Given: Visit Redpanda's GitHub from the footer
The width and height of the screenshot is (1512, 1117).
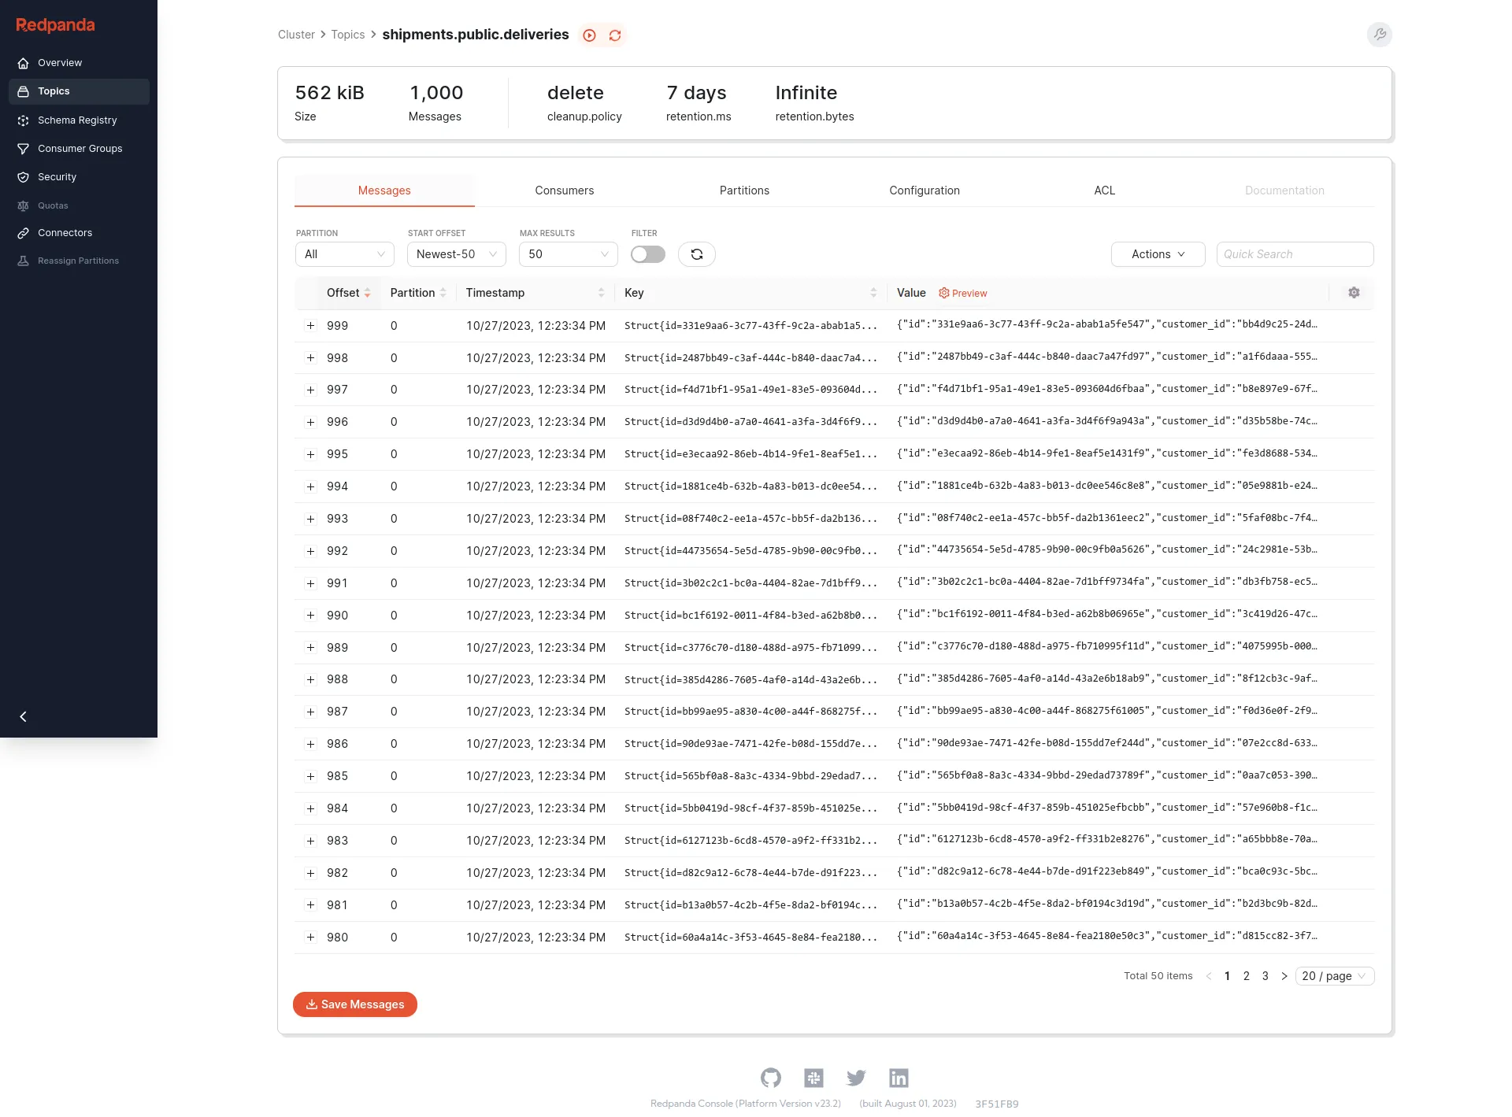Looking at the screenshot, I should [x=771, y=1078].
